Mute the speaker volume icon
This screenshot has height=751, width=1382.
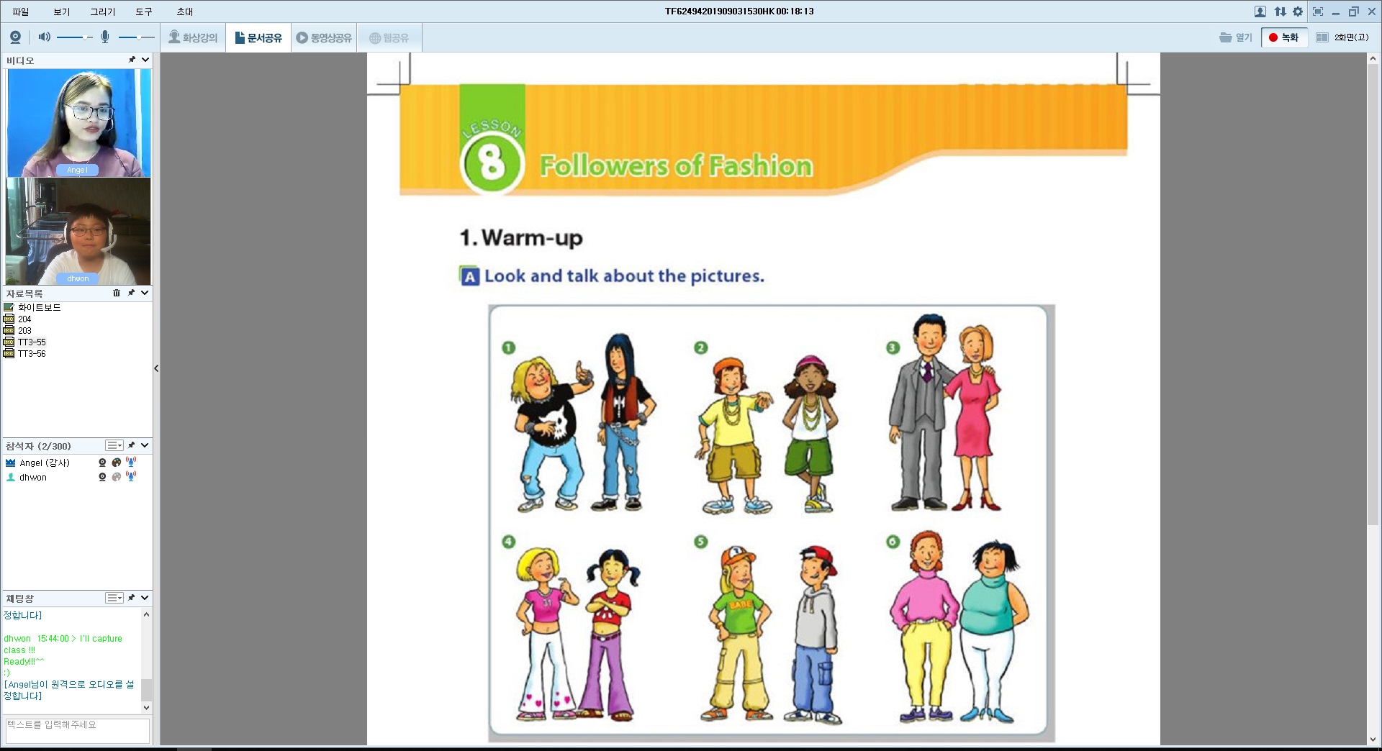[x=44, y=37]
